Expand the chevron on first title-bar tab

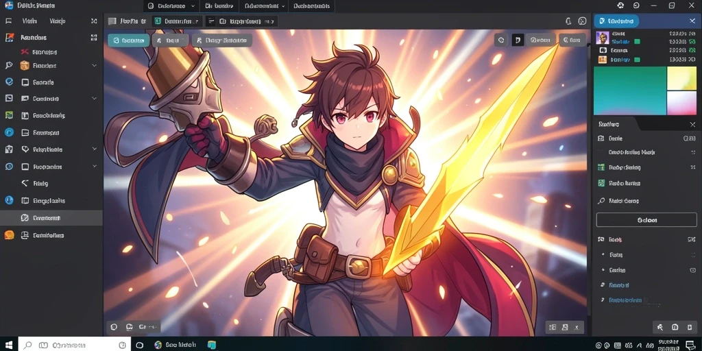(193, 6)
